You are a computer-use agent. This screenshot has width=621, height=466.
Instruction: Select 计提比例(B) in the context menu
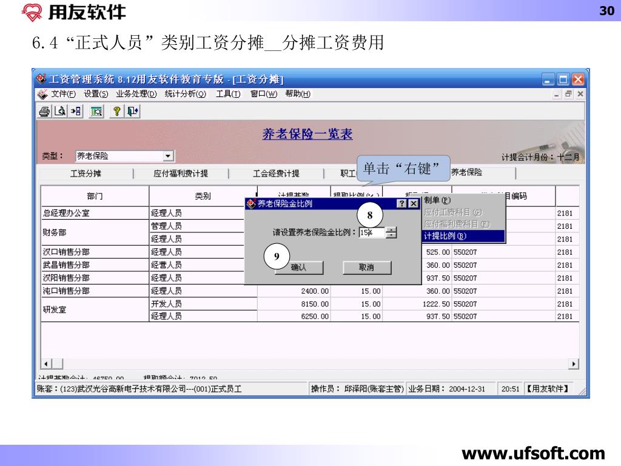click(x=464, y=236)
